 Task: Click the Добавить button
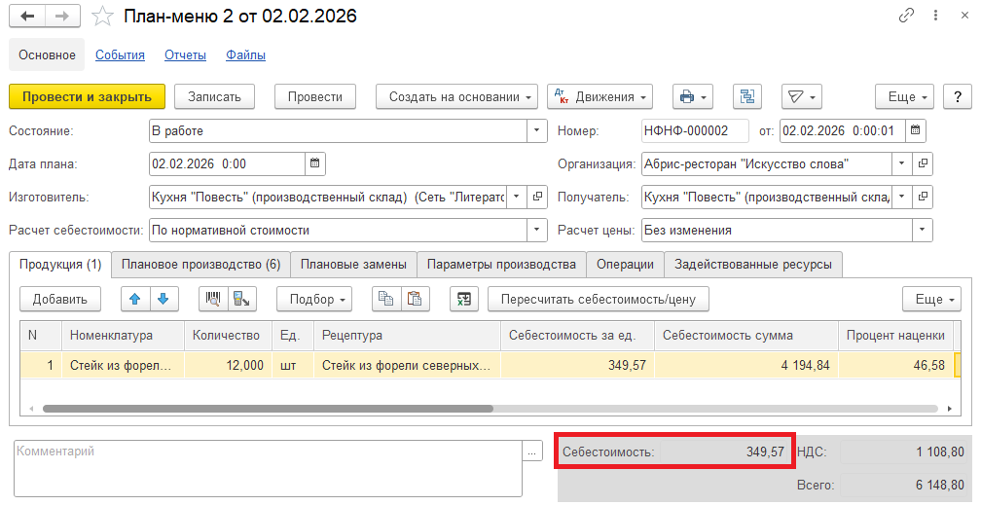tap(60, 299)
